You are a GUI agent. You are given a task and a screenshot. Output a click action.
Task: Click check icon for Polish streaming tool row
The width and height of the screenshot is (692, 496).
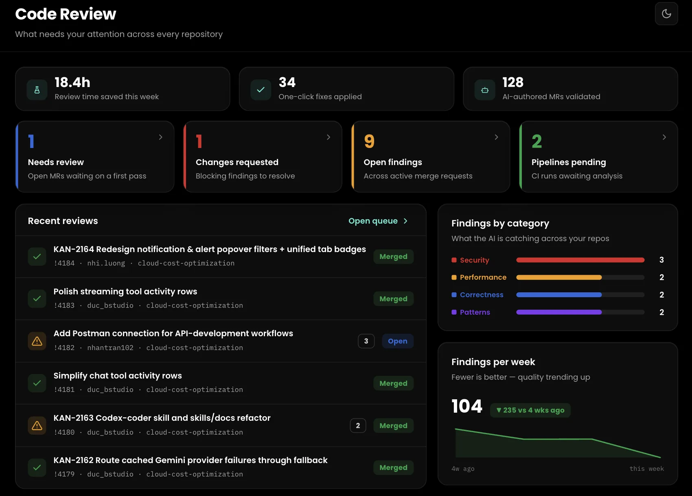point(37,299)
